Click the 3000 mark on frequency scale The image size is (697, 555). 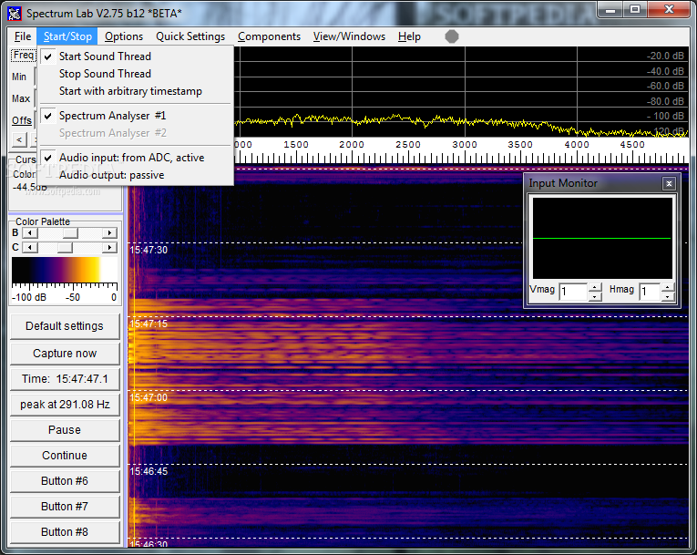(465, 145)
